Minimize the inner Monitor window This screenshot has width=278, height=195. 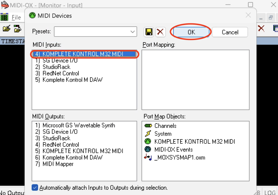pos(261,18)
